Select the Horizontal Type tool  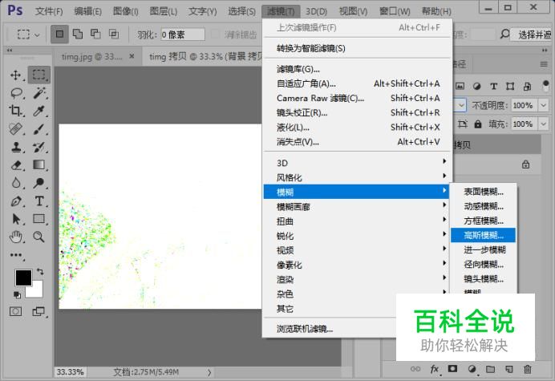[39, 201]
